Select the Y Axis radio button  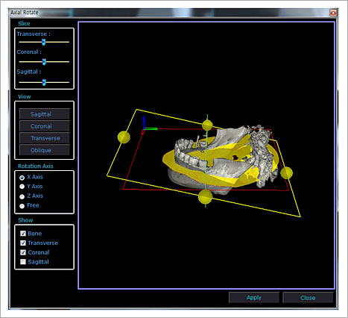22,187
